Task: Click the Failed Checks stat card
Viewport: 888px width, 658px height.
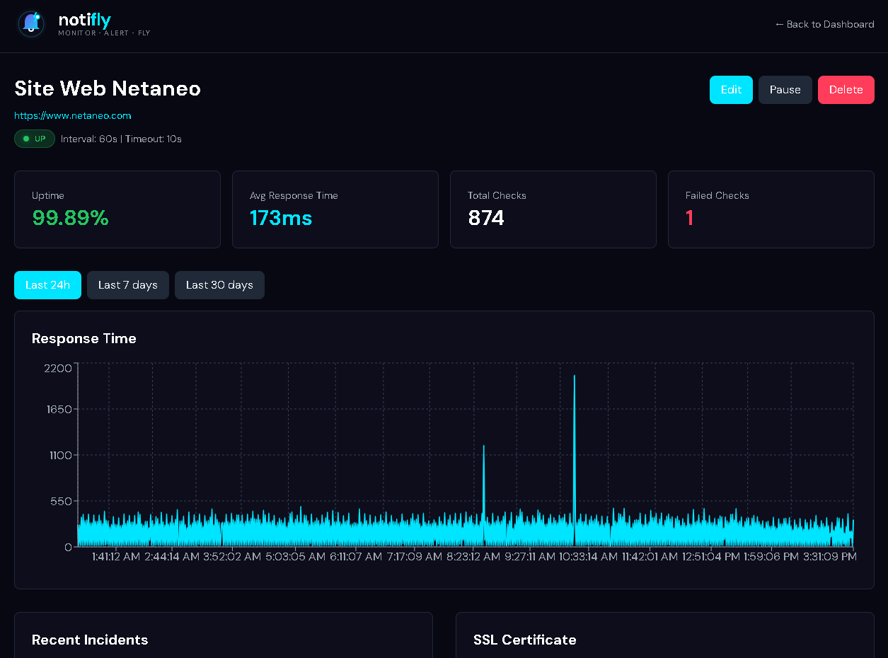Action: 771,209
